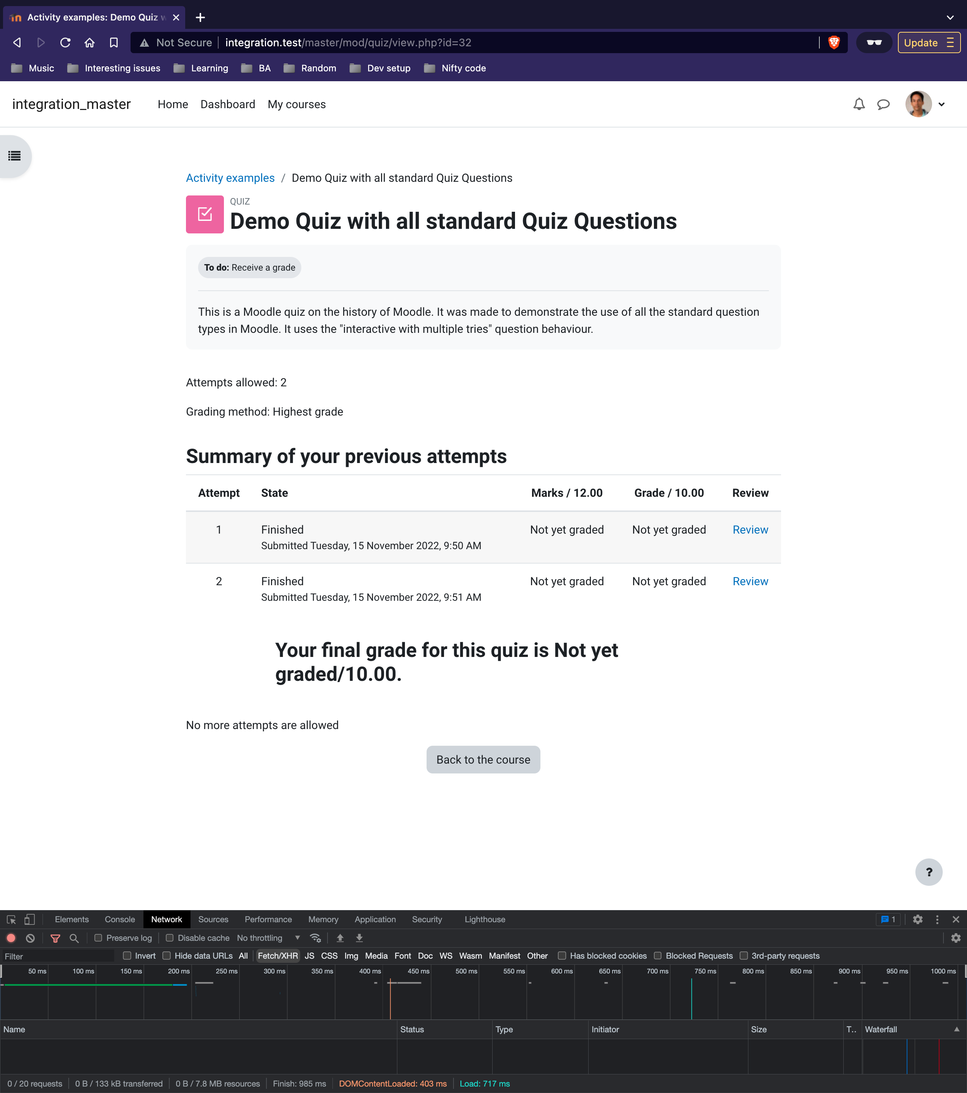The width and height of the screenshot is (967, 1093).
Task: Open the No throttling dropdown
Action: click(x=268, y=938)
